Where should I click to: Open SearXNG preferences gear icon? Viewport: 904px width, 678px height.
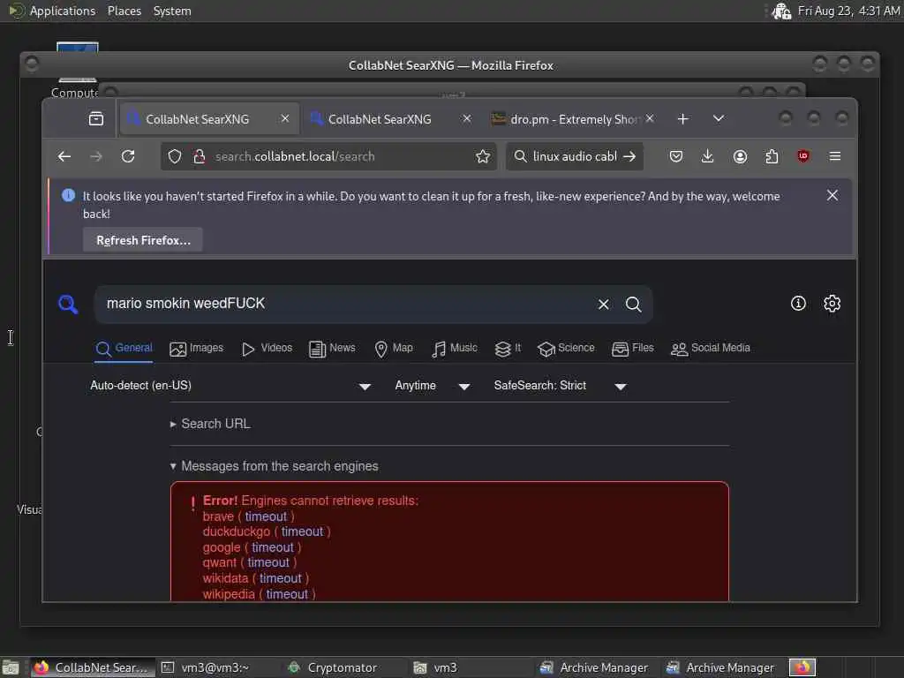tap(832, 304)
